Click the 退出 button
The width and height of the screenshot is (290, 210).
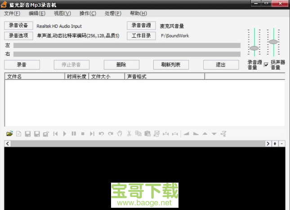[x=221, y=65]
